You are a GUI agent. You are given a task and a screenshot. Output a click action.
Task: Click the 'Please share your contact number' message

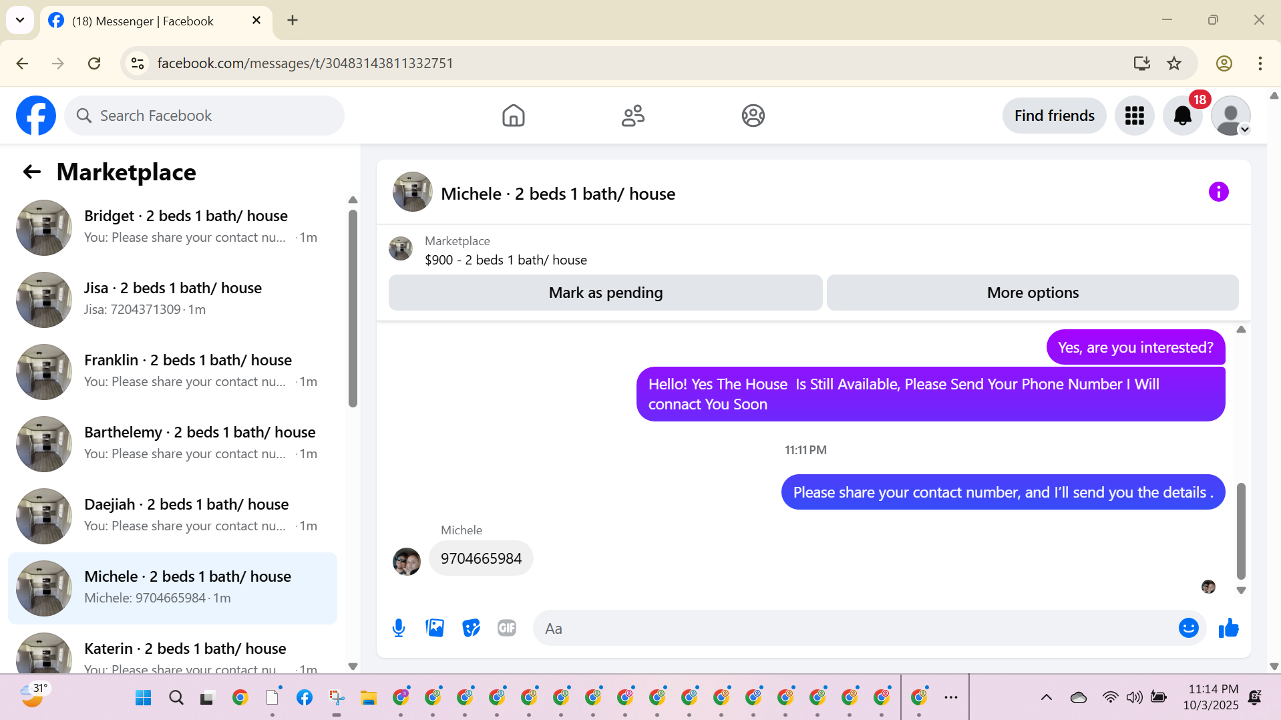(x=1003, y=492)
